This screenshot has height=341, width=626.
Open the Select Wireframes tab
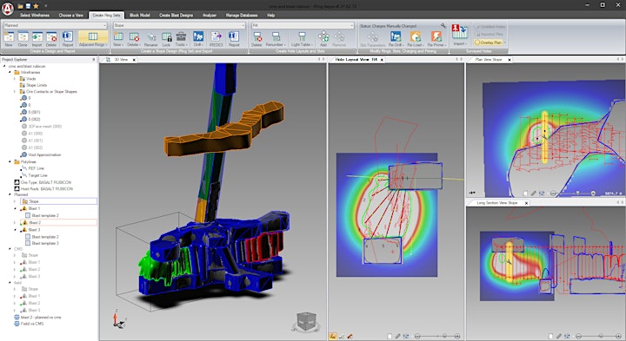tap(35, 15)
